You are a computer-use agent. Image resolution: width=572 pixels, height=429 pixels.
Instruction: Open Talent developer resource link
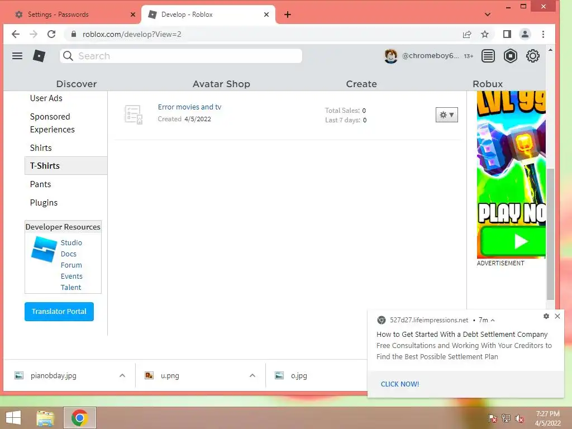click(71, 288)
